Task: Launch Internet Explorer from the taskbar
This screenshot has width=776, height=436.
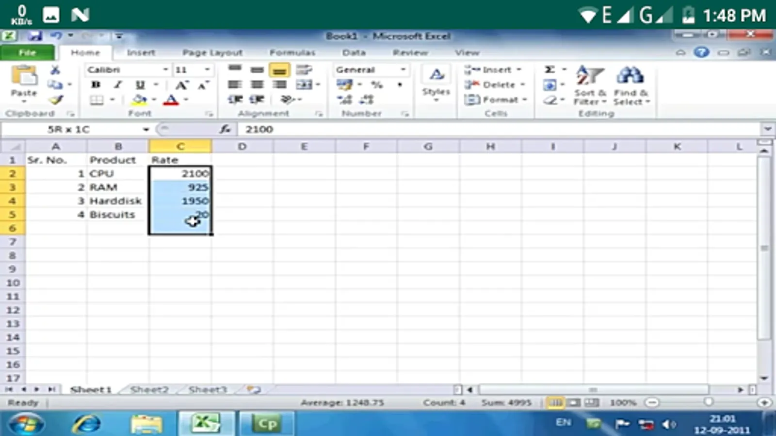Action: pyautogui.click(x=86, y=424)
